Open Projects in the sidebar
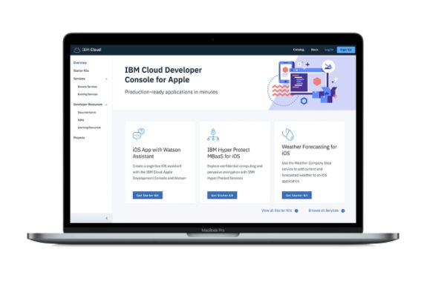 pyautogui.click(x=79, y=138)
